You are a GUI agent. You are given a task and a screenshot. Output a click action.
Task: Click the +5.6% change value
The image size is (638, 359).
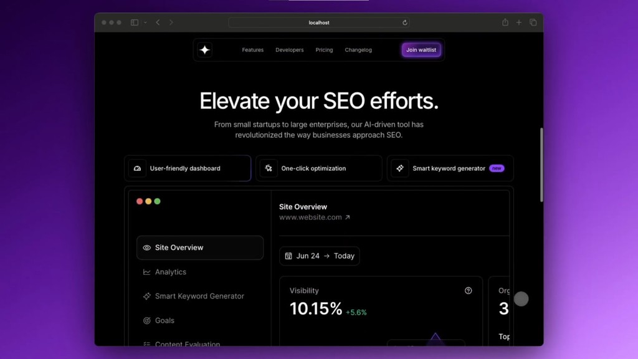click(x=356, y=313)
